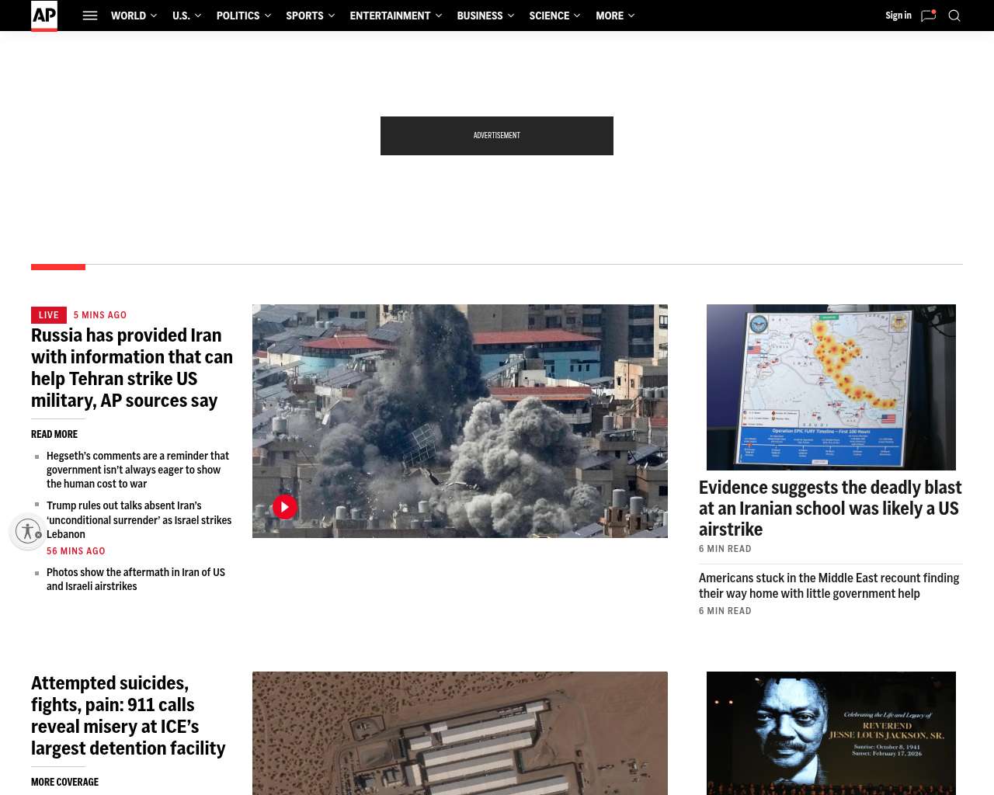Go to the Science section
The image size is (994, 795).
point(549,16)
